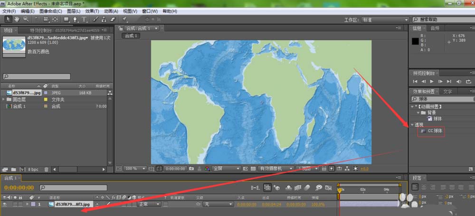Image resolution: width=475 pixels, height=216 pixels.
Task: Click the 100.0% stretch value
Action: 318,205
